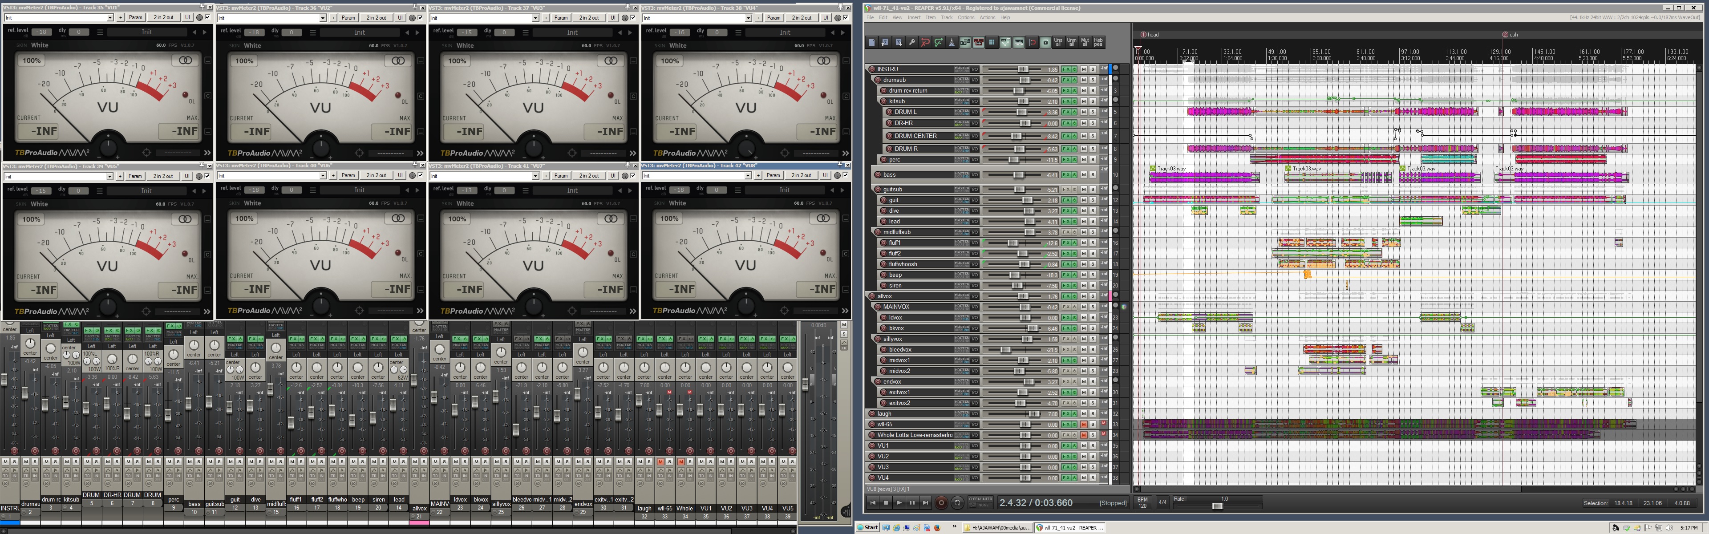Click the Windows Start button

867,527
